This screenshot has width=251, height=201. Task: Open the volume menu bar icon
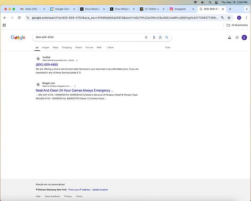[x=203, y=2]
